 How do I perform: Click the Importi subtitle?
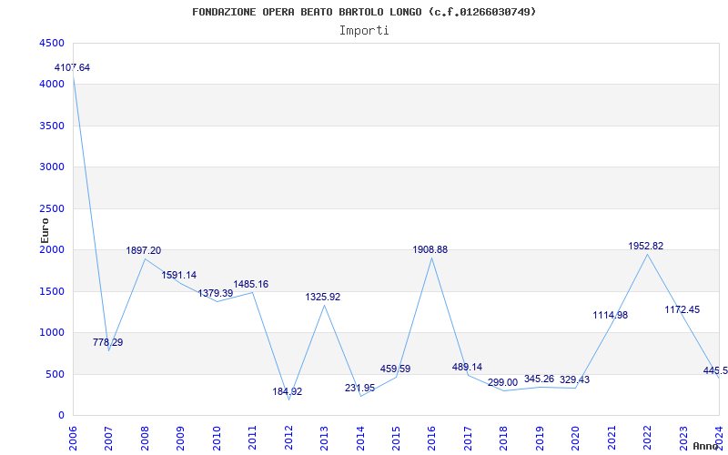(x=364, y=31)
